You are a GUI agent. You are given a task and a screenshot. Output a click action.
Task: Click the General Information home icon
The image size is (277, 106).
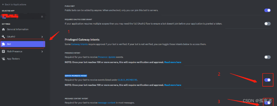tap(3, 29)
